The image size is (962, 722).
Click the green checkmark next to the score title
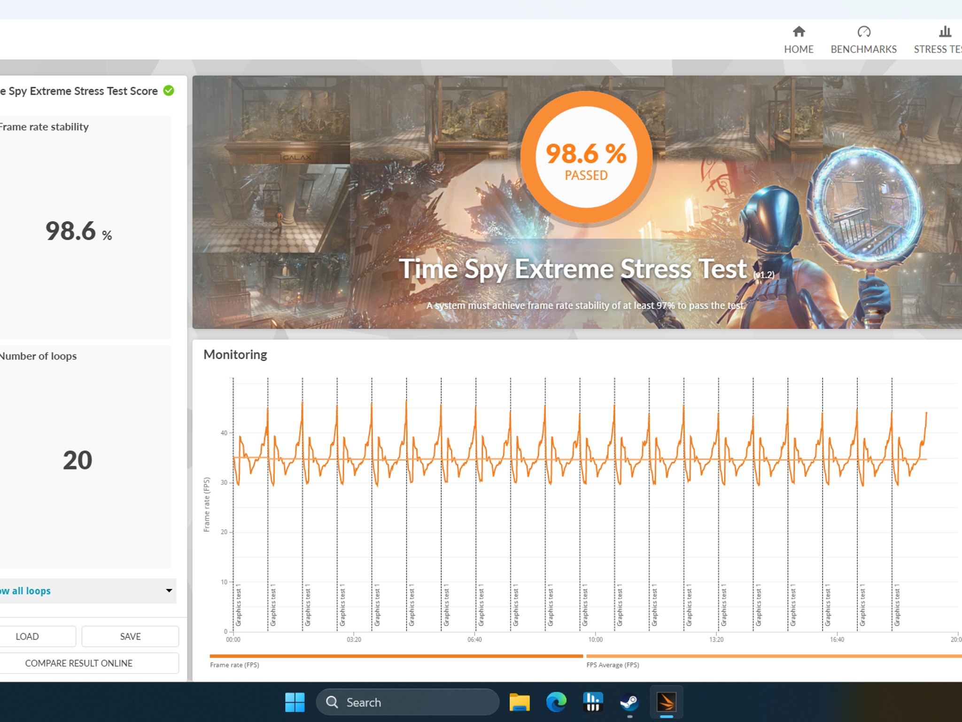[168, 91]
